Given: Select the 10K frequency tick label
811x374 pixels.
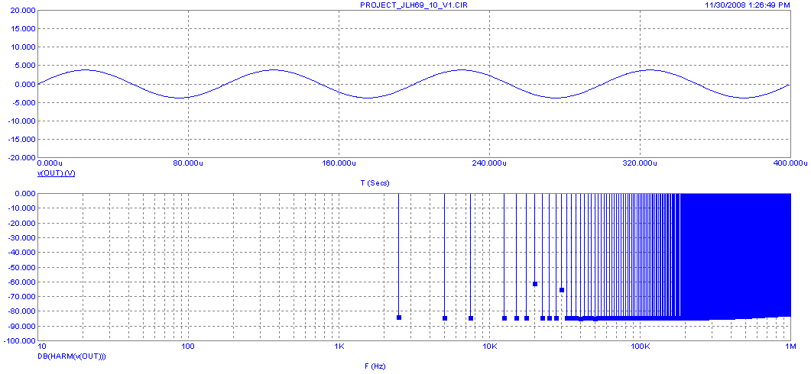Looking at the screenshot, I should pyautogui.click(x=489, y=347).
